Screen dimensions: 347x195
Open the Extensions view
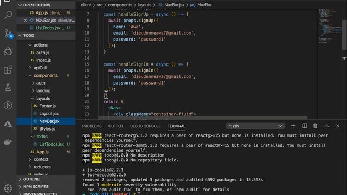[8, 69]
